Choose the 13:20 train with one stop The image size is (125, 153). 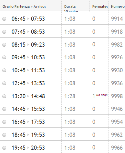pyautogui.click(x=4, y=96)
